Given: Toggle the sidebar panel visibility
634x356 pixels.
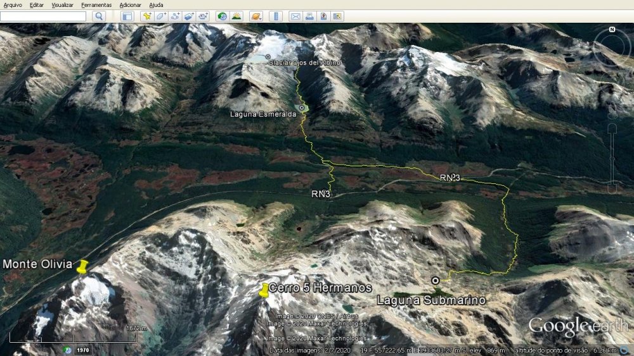Looking at the screenshot, I should (127, 16).
